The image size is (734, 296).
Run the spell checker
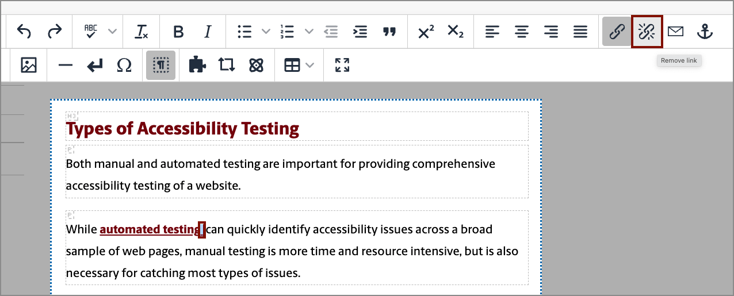[91, 32]
